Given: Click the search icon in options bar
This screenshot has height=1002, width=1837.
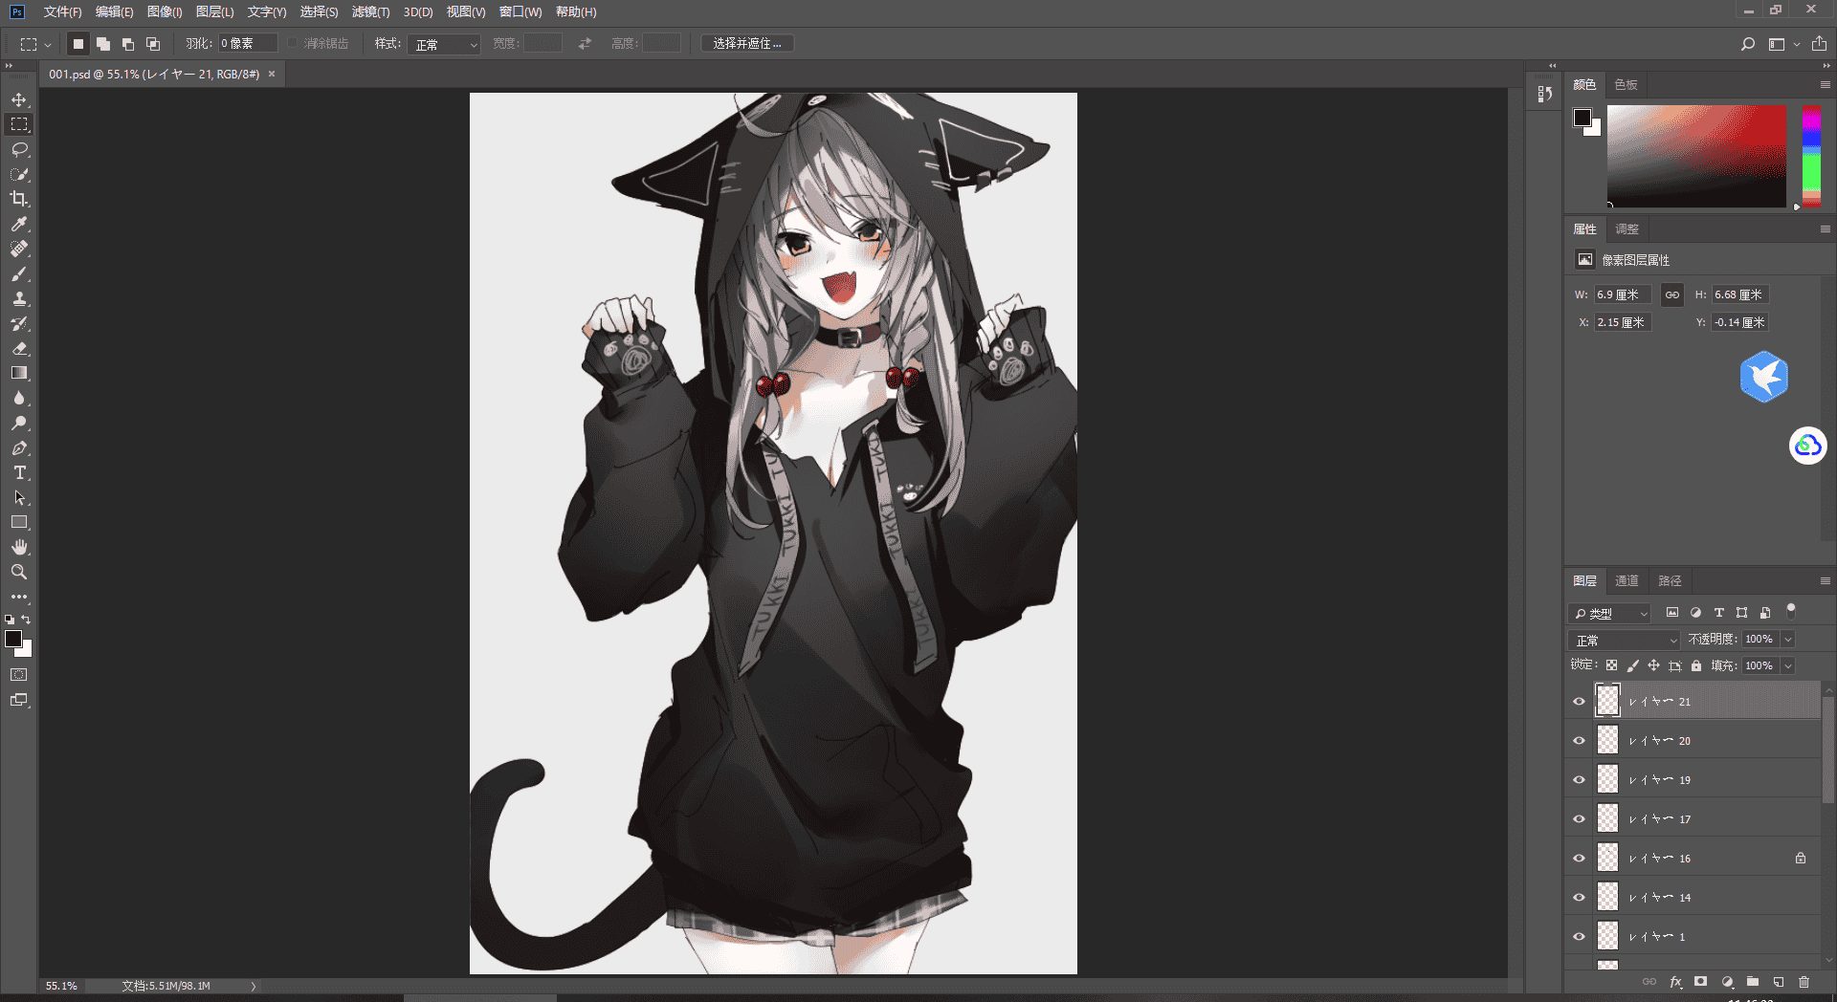Looking at the screenshot, I should pyautogui.click(x=1748, y=44).
